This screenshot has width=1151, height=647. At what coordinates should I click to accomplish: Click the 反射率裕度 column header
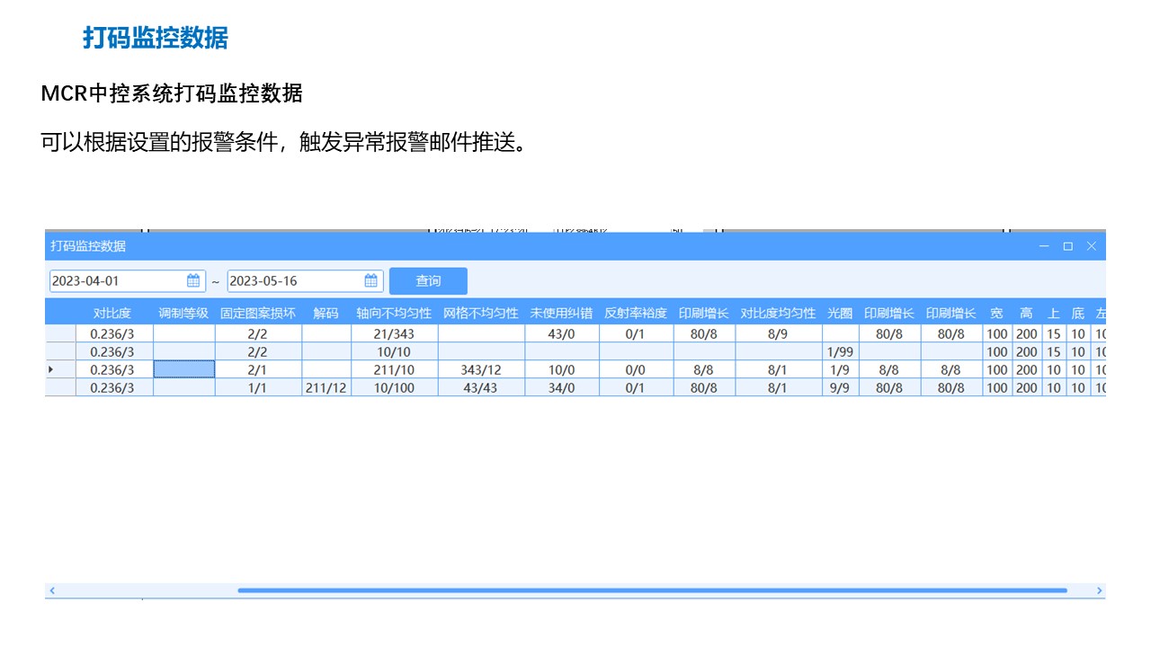pos(636,313)
